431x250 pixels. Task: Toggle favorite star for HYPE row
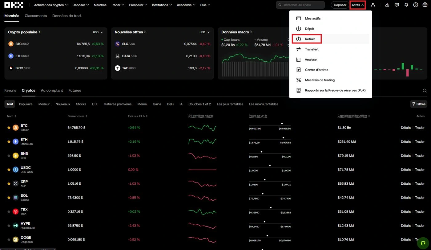click(9, 226)
